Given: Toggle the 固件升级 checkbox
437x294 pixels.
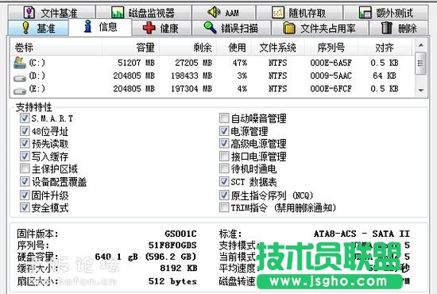Looking at the screenshot, I should (x=25, y=195).
